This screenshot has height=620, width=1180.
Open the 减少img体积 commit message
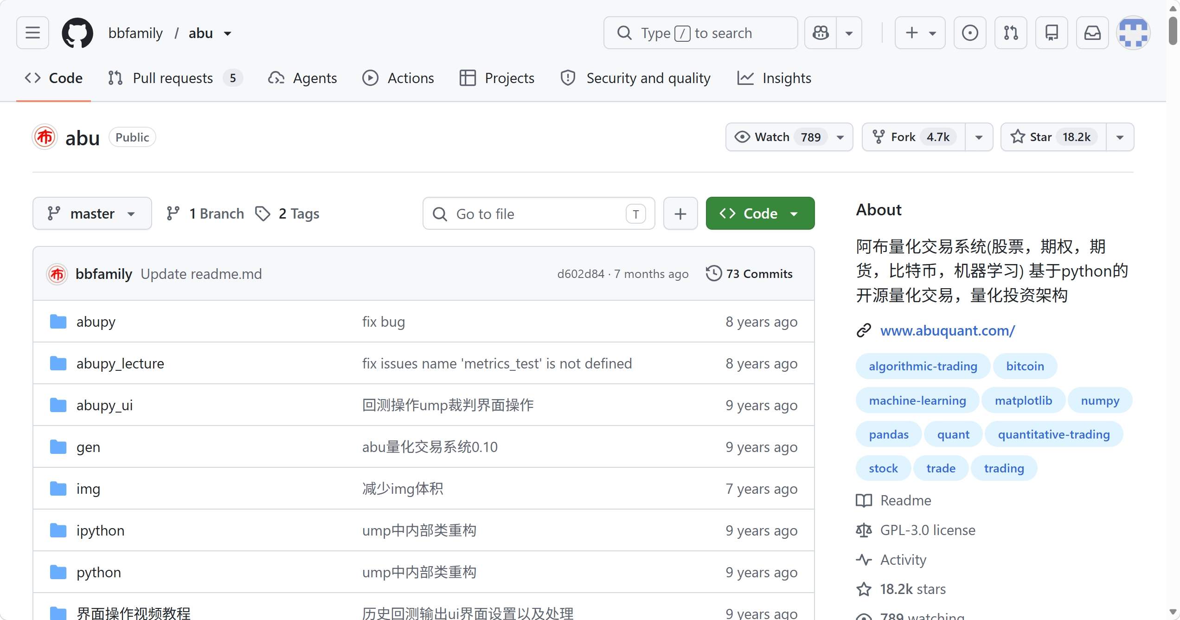(403, 489)
